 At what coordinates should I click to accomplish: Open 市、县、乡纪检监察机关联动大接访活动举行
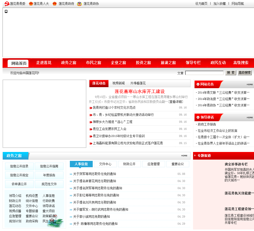(123, 115)
